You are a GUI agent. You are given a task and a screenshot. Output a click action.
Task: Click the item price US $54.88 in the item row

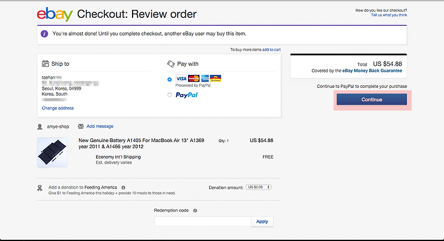point(261,141)
